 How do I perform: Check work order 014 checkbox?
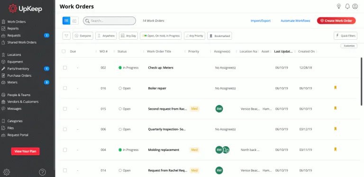coord(65,170)
